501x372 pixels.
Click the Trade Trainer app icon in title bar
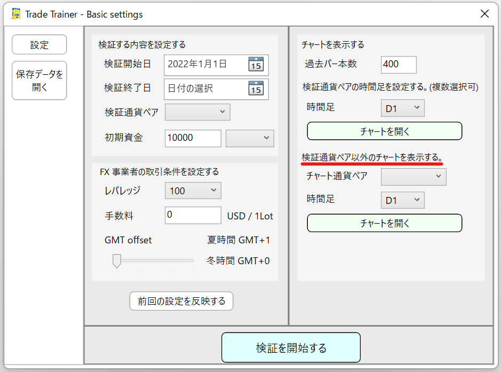(x=16, y=14)
